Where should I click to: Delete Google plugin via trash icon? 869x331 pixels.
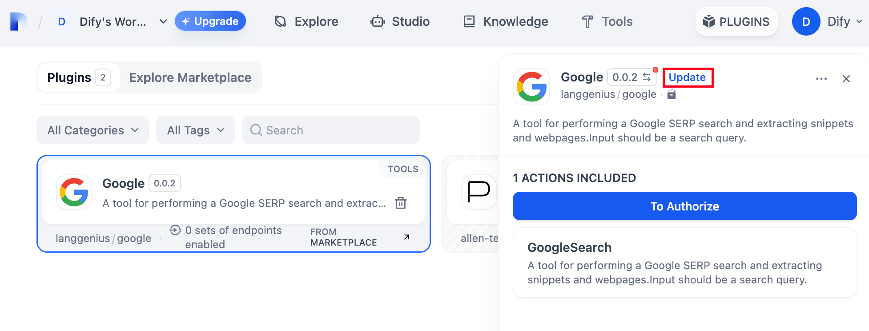pos(401,203)
